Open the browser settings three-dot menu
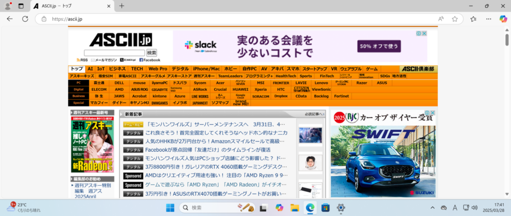 489,19
